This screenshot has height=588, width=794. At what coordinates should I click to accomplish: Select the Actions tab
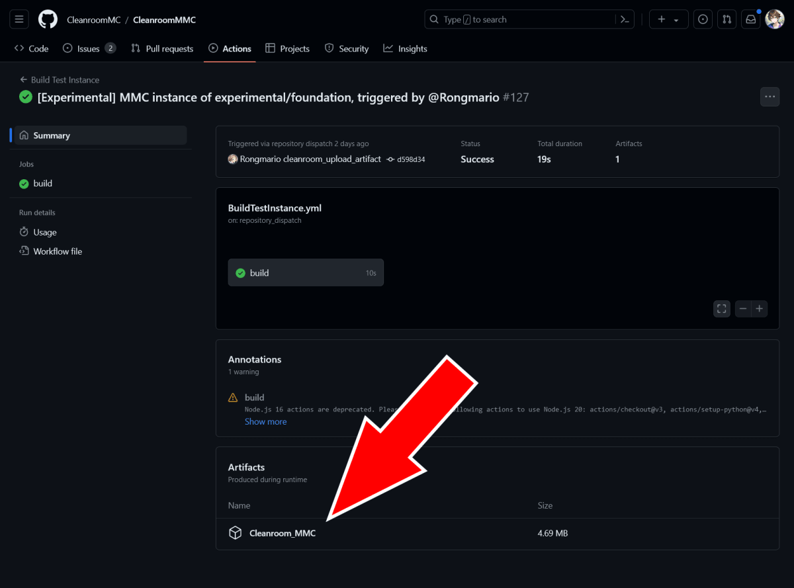230,48
